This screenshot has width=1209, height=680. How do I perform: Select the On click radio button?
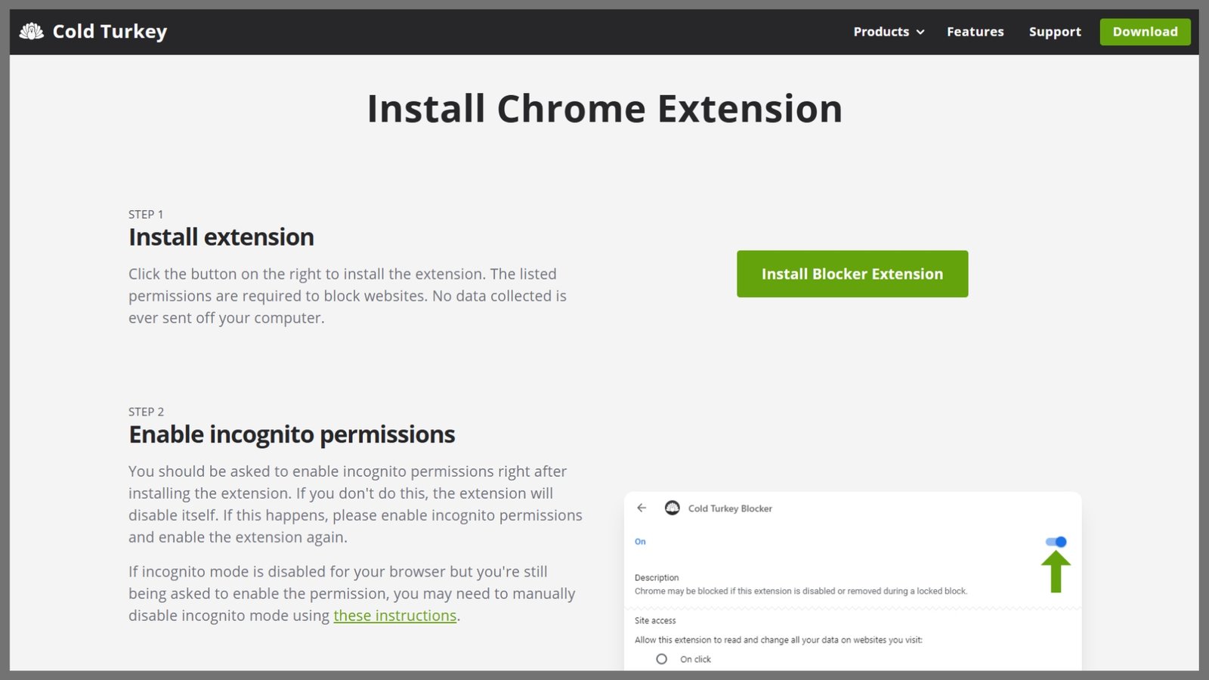coord(662,659)
